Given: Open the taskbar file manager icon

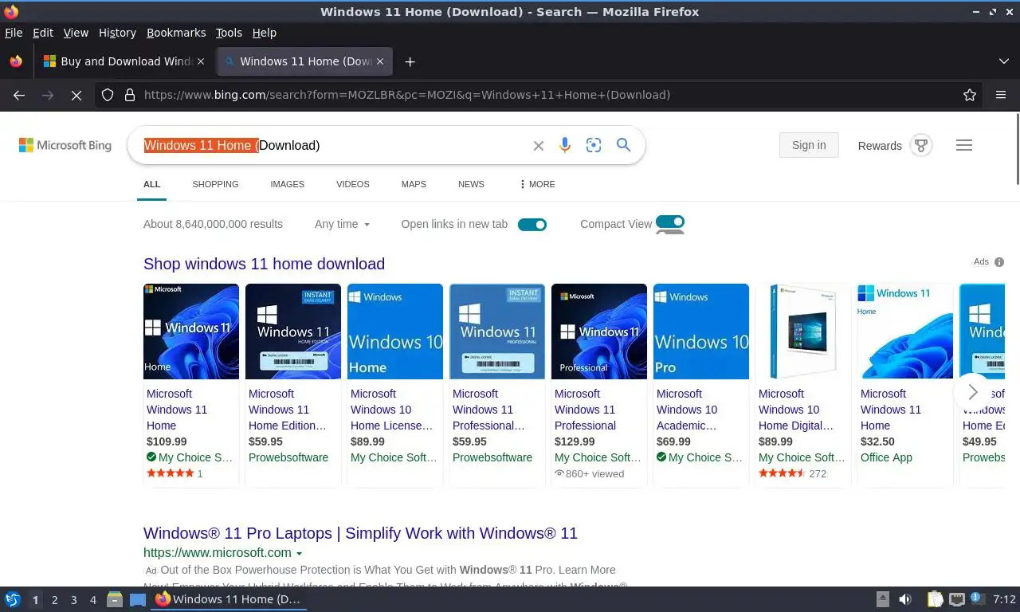Looking at the screenshot, I should (115, 599).
